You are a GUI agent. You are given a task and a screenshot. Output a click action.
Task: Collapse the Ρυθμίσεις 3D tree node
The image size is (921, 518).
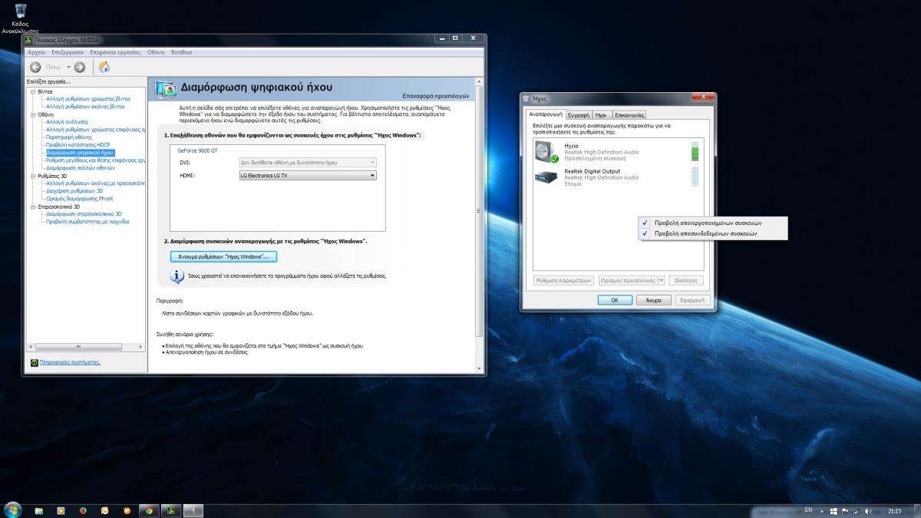click(x=32, y=176)
